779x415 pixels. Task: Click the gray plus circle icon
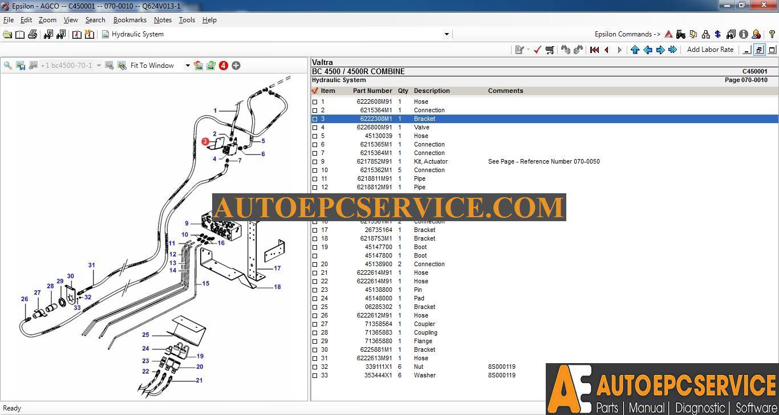tap(236, 66)
